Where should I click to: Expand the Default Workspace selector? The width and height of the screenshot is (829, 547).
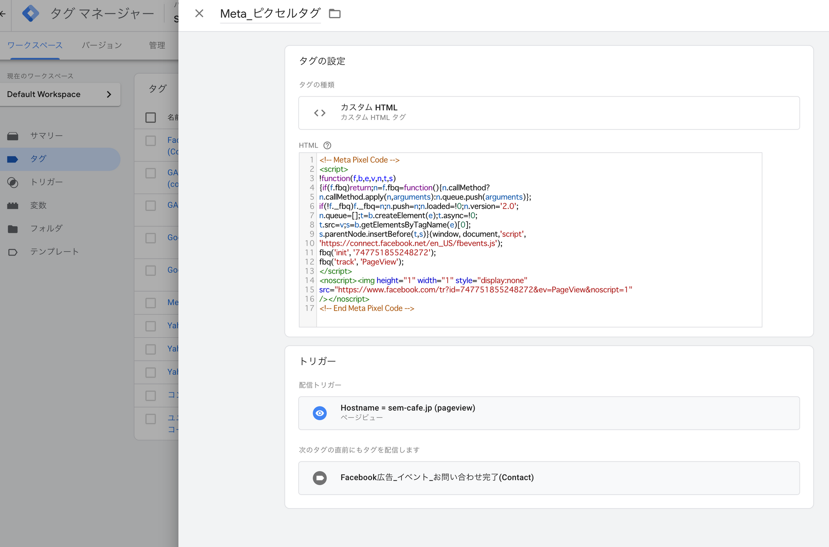point(60,94)
